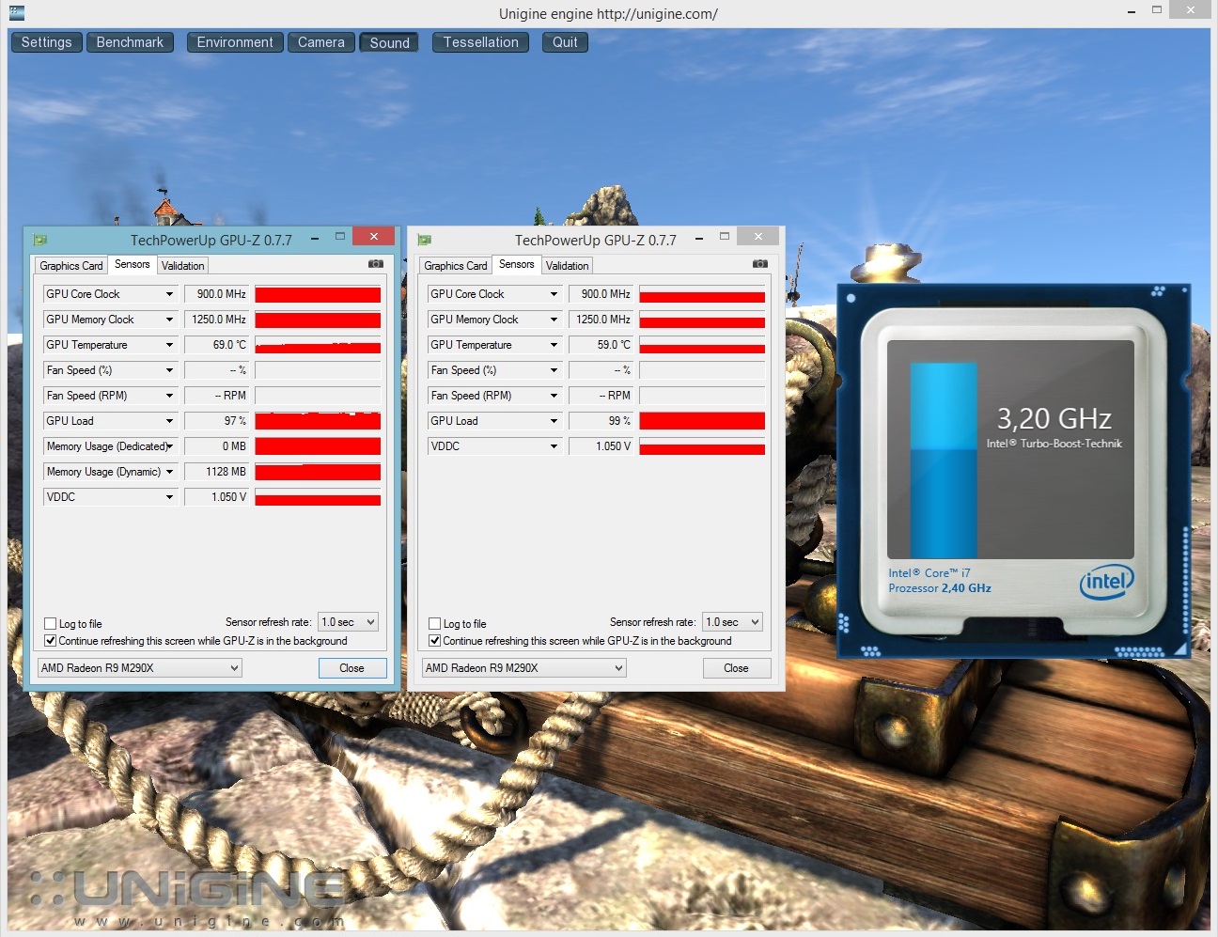
Task: Click the camera screenshot icon in left GPU-Z window
Action: coord(376,264)
